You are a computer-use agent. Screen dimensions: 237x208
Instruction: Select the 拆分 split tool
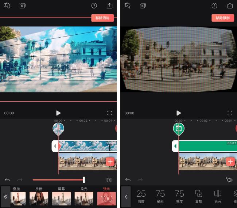(x=218, y=196)
